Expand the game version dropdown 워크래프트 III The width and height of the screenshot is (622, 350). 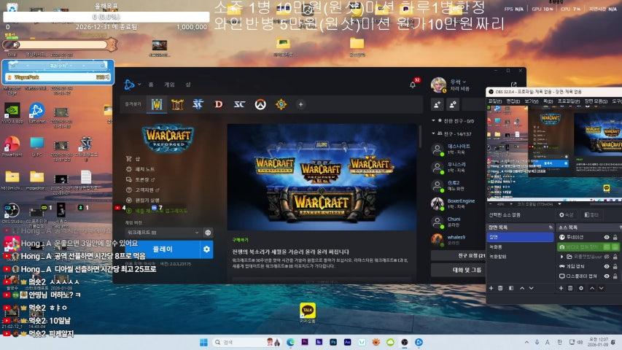[x=163, y=232]
